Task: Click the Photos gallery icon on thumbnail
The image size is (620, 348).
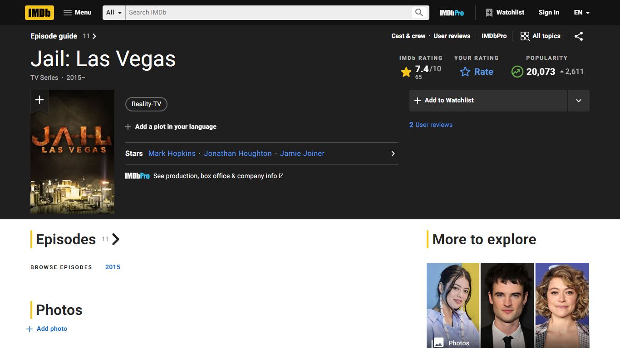Action: (438, 343)
